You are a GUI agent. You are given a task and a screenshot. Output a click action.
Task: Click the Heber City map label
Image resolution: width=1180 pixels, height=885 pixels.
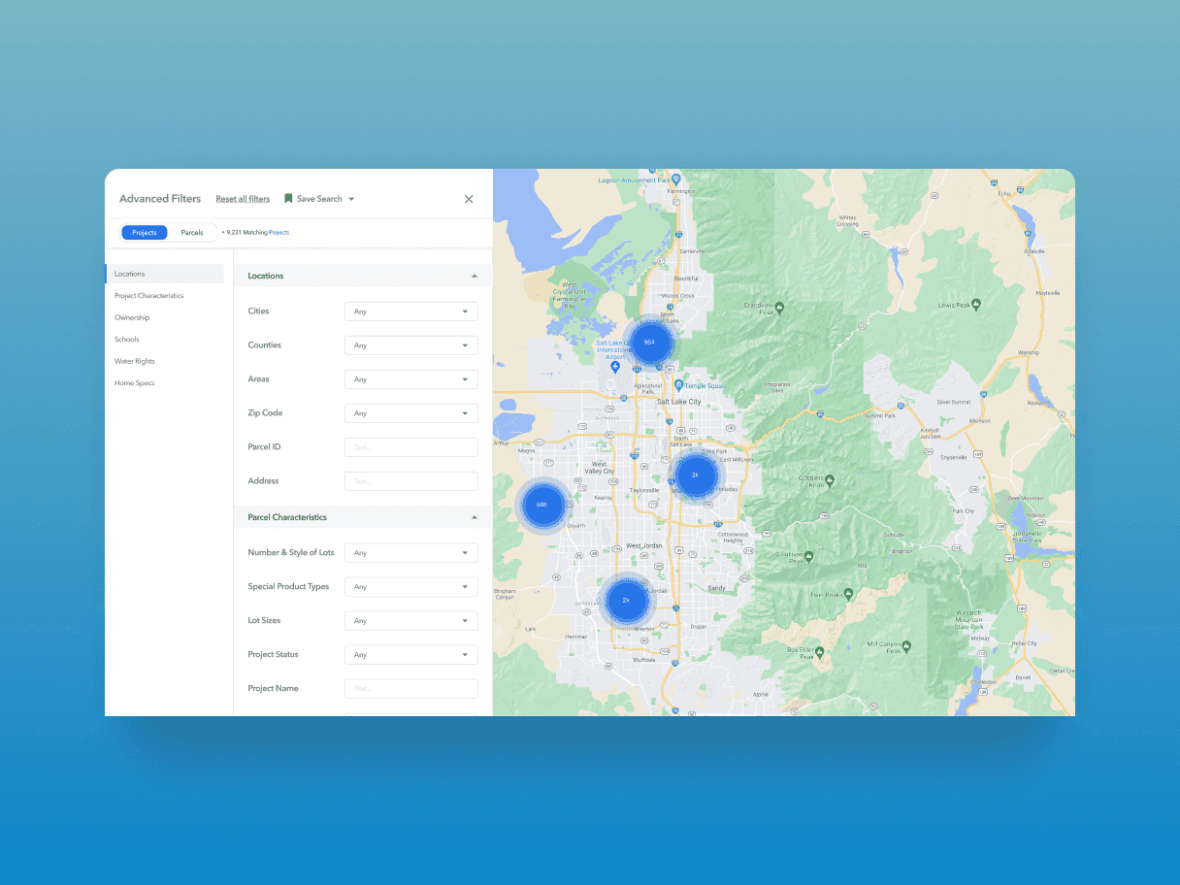[1024, 643]
